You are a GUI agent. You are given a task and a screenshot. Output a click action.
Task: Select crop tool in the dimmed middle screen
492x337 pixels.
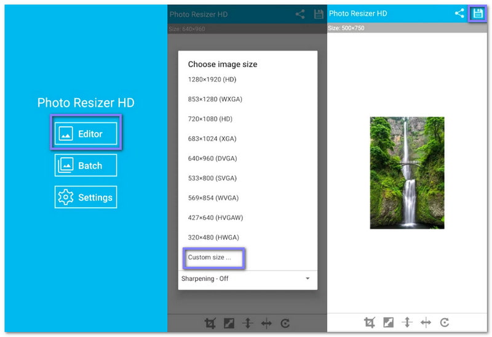[x=210, y=323]
